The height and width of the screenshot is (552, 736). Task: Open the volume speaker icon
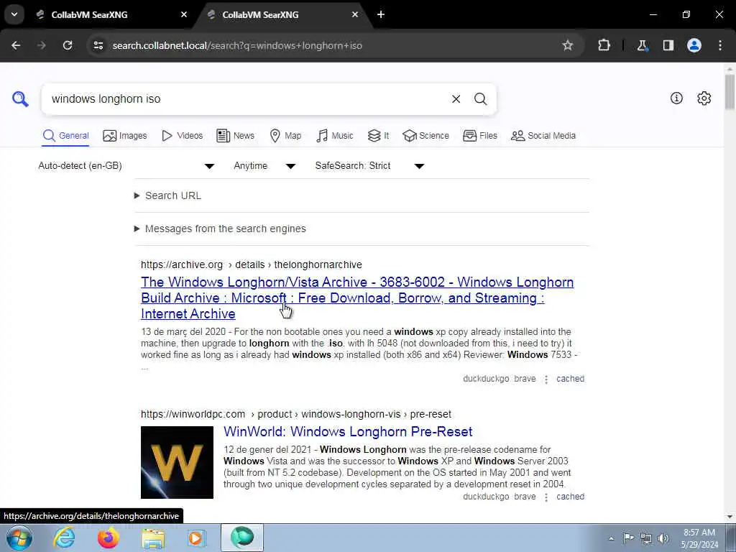click(663, 538)
